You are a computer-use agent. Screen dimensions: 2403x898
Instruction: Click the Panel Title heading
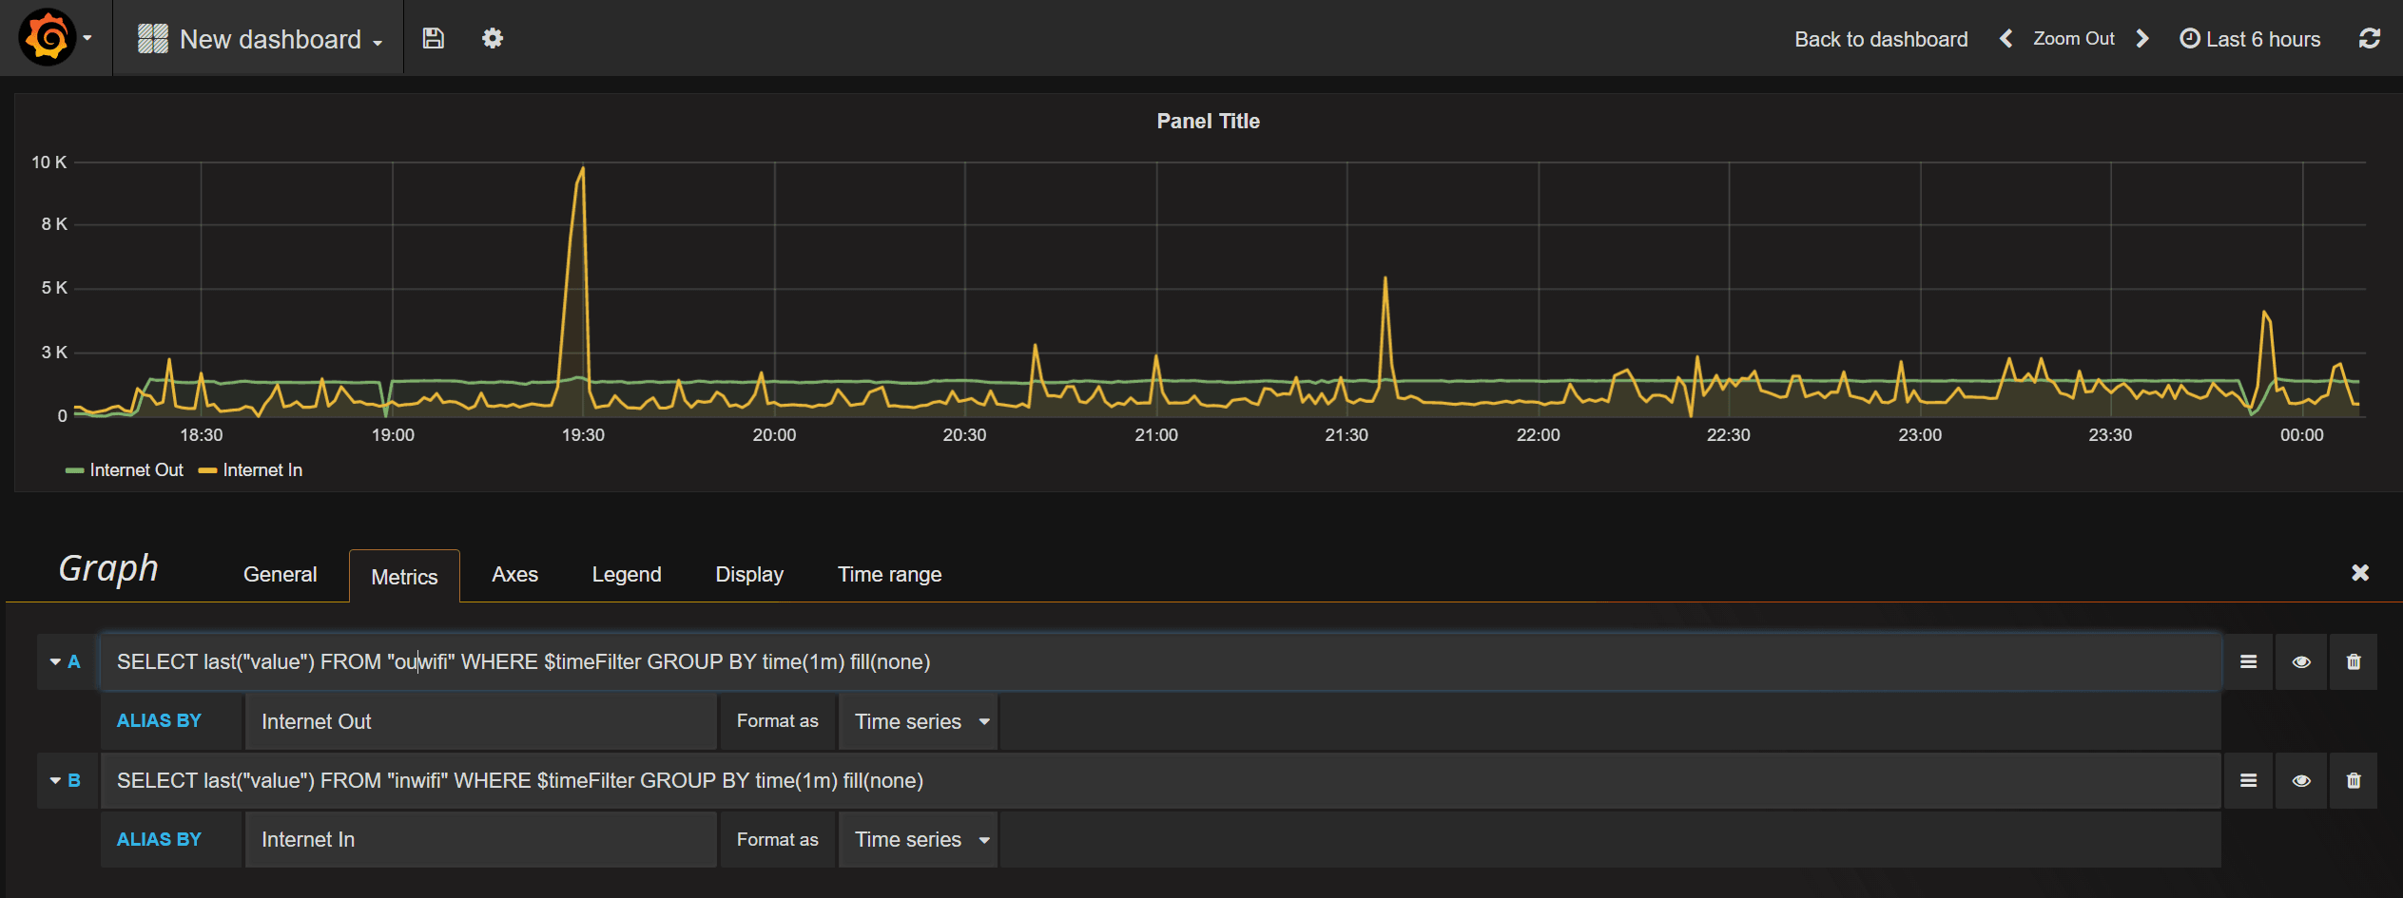(x=1208, y=122)
